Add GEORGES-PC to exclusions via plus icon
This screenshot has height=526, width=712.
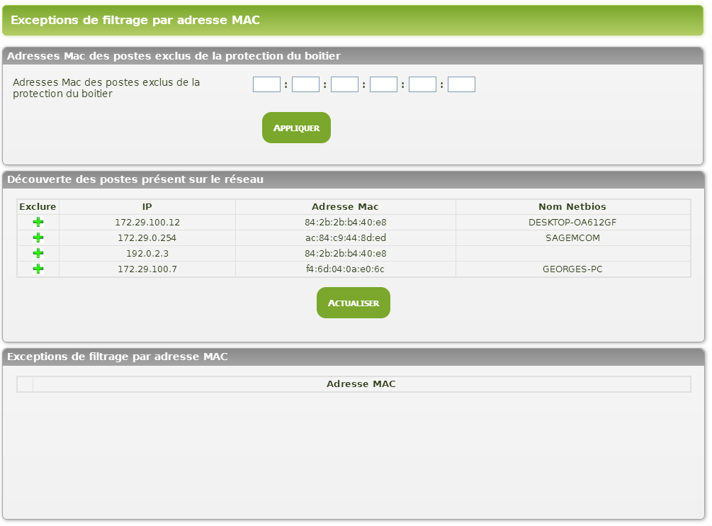pos(38,269)
